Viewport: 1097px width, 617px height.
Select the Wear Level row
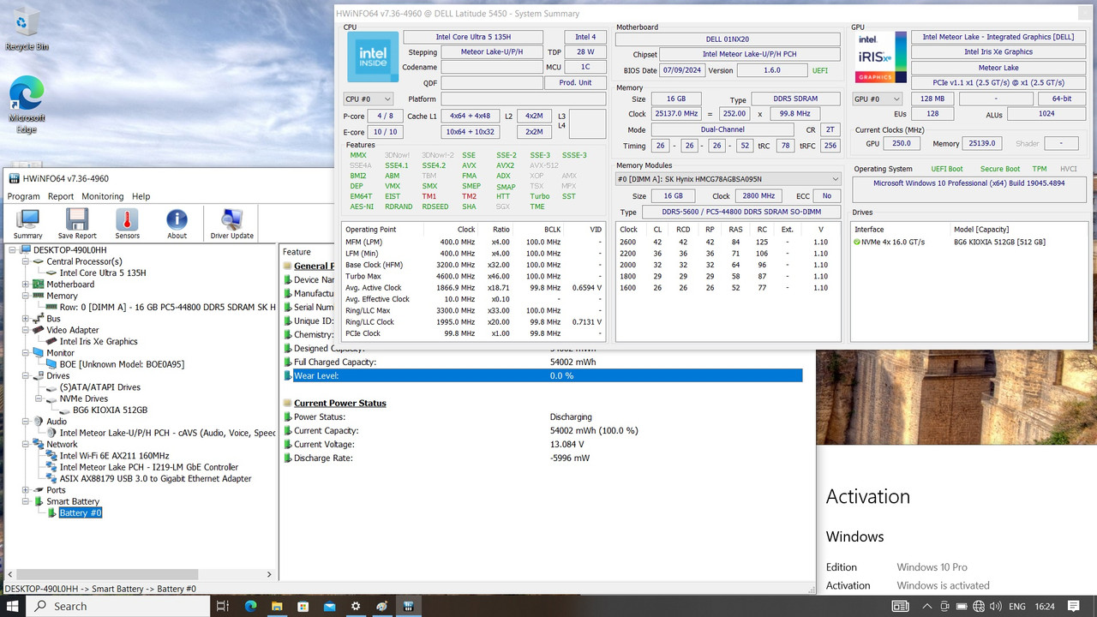pos(543,375)
